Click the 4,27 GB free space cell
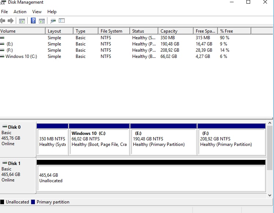 [203, 56]
